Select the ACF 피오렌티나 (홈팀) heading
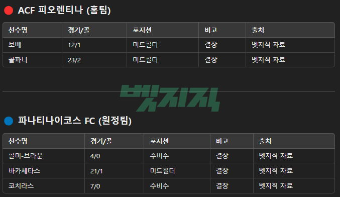 (64, 11)
